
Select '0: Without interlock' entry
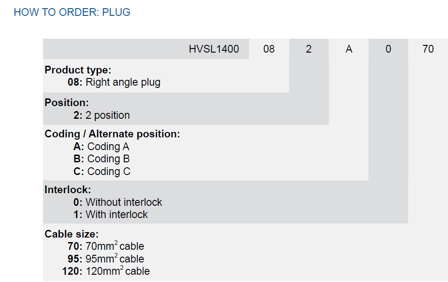[x=117, y=202]
